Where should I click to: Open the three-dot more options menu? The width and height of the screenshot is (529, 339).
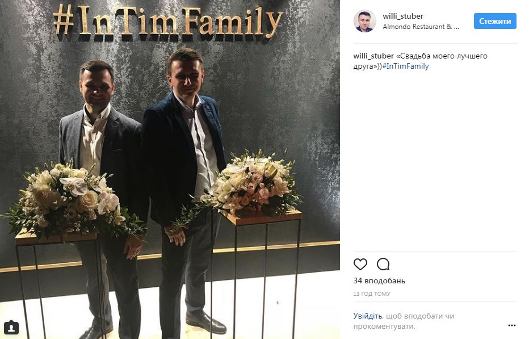(511, 325)
